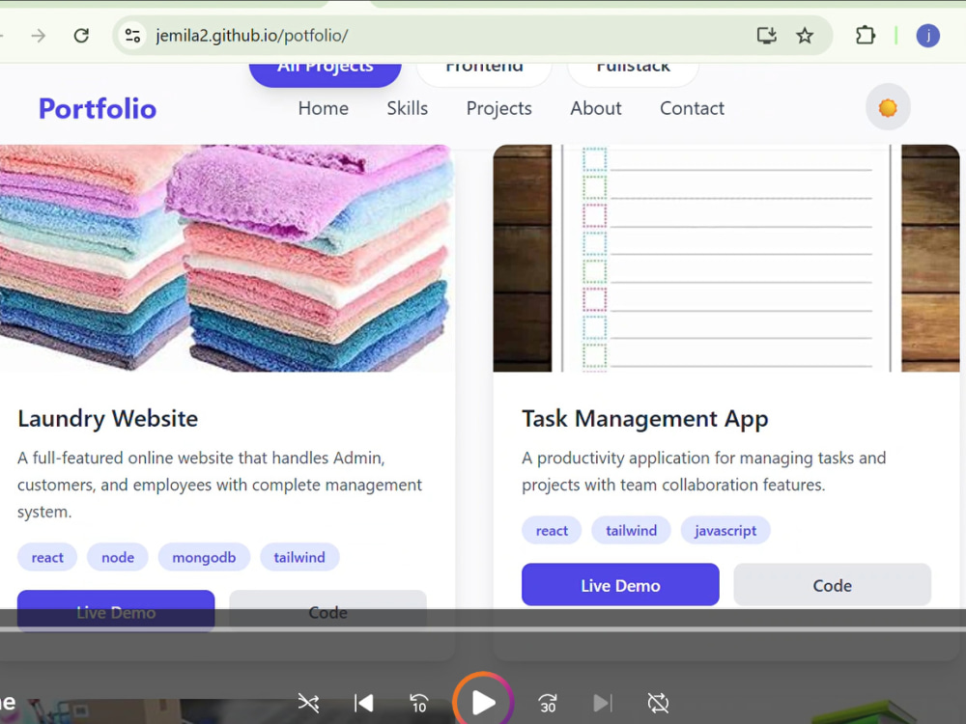Viewport: 966px width, 724px height.
Task: Open the Skills nav link
Action: (x=408, y=108)
